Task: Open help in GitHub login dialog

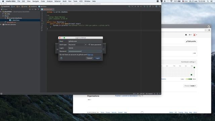Action: pos(61,58)
